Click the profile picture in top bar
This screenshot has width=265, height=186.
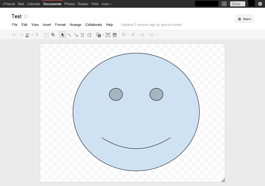[x=251, y=4]
